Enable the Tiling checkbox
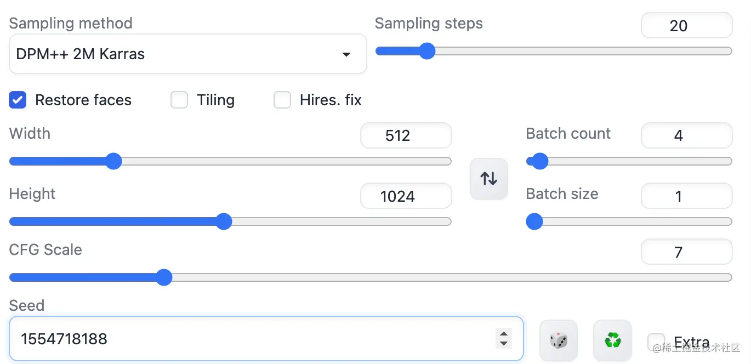 click(x=179, y=100)
